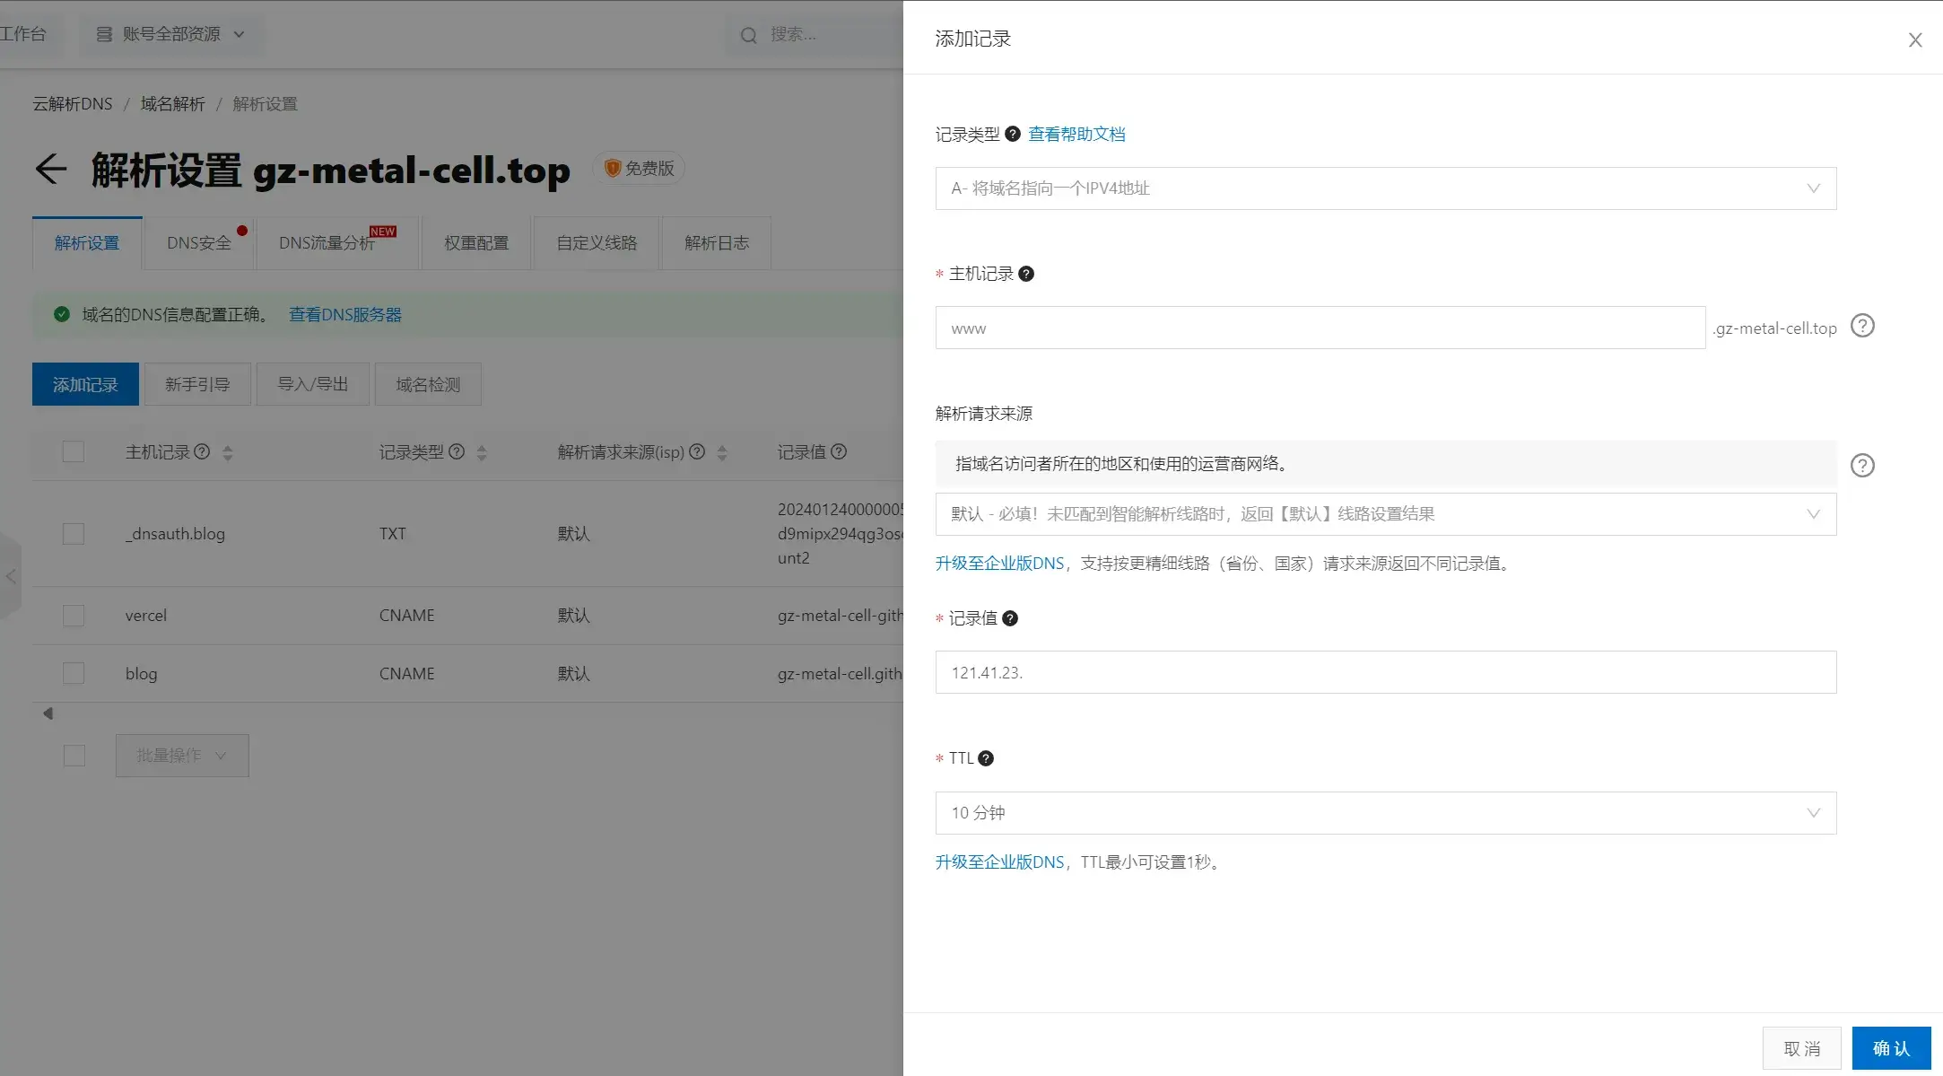Click back arrow beside 解析设置 title
The width and height of the screenshot is (1943, 1076).
51,169
